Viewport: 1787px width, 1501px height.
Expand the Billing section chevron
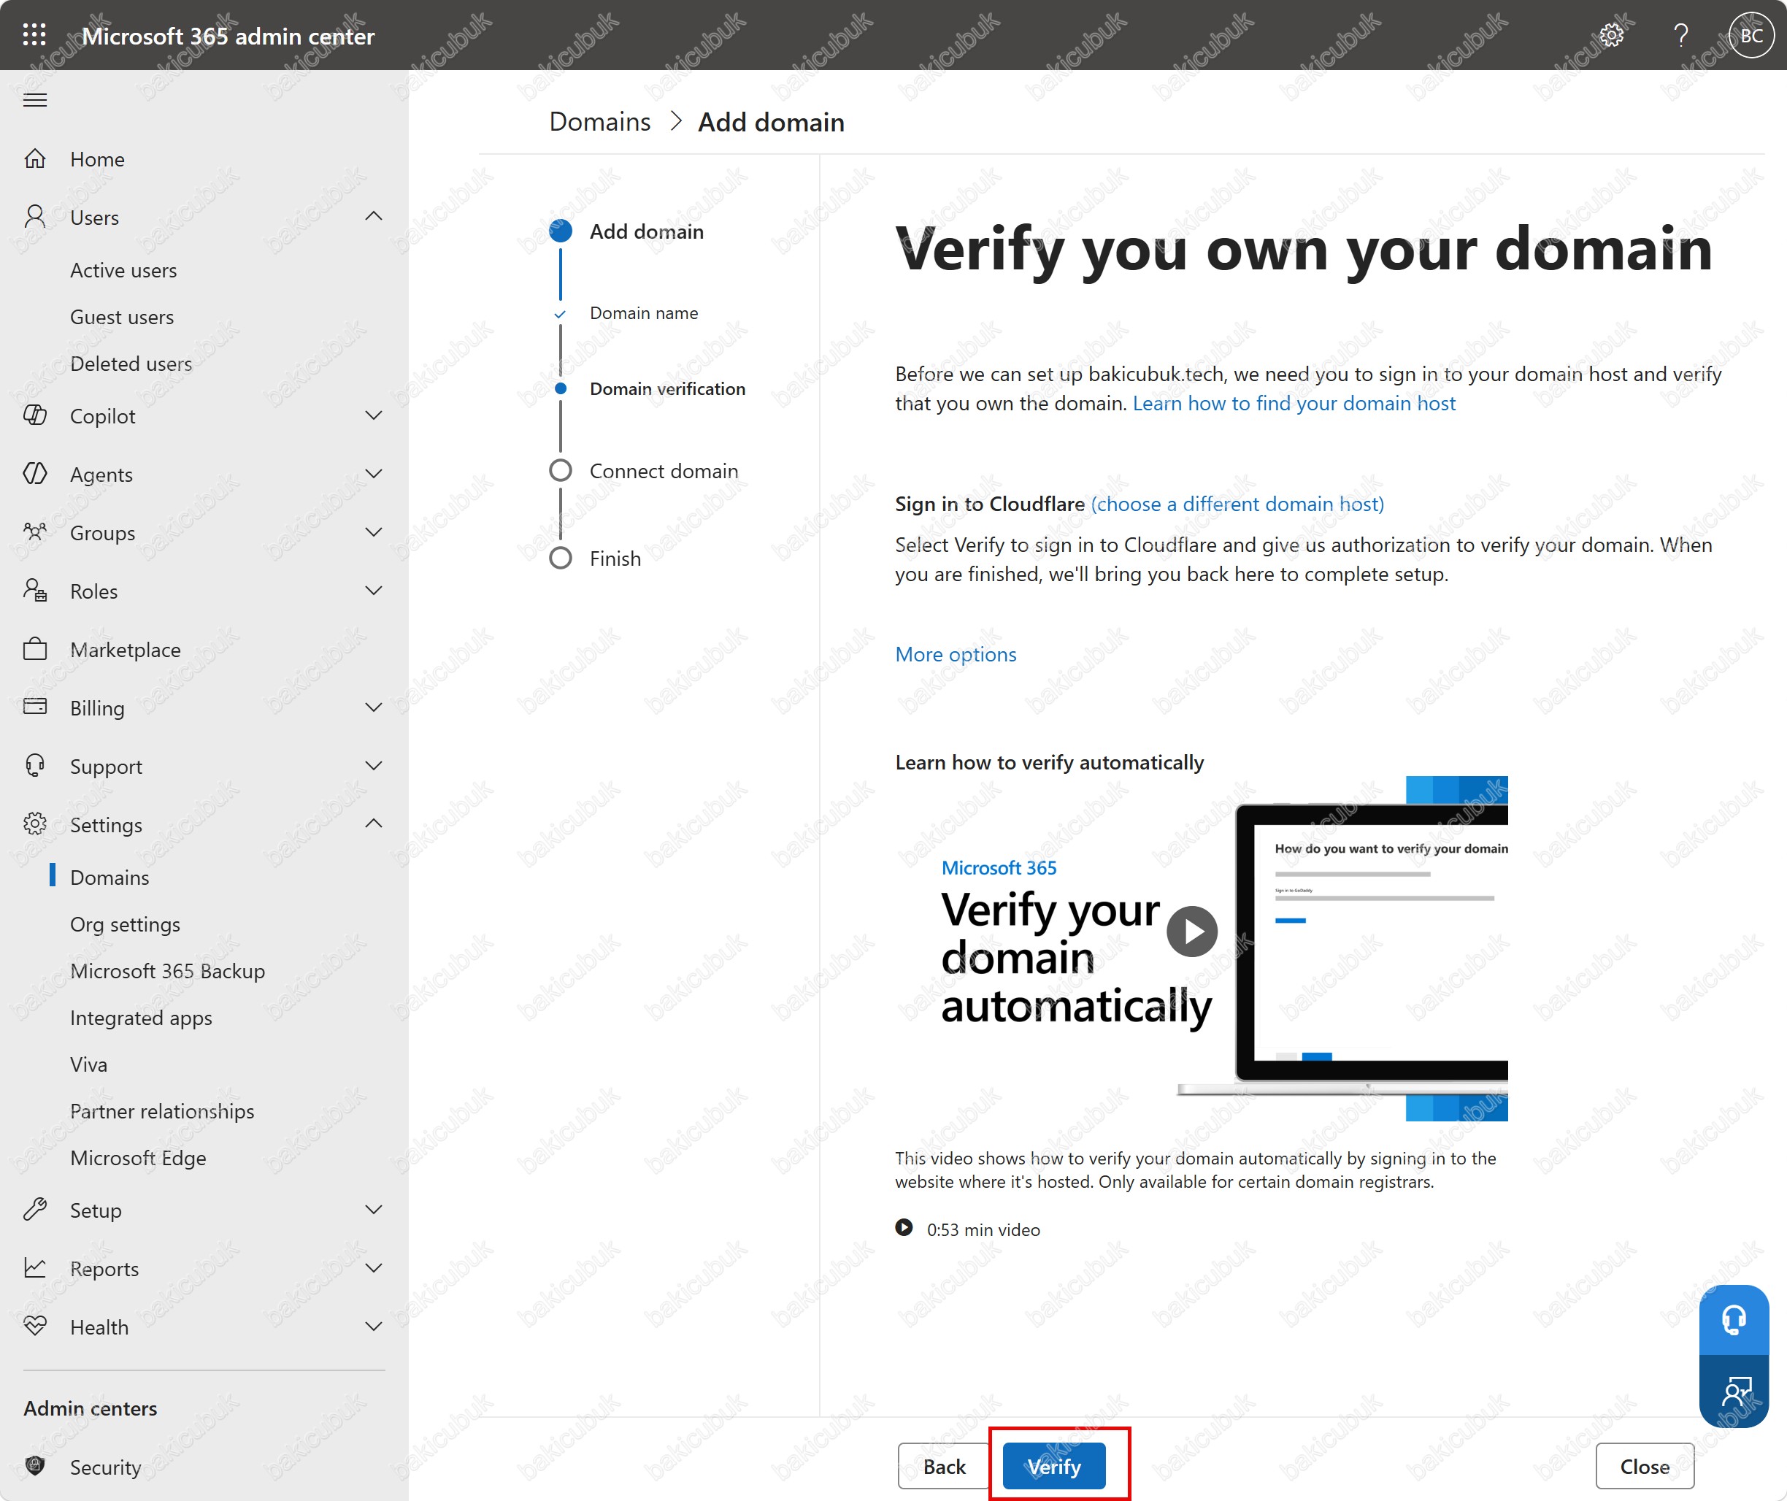pyautogui.click(x=374, y=708)
